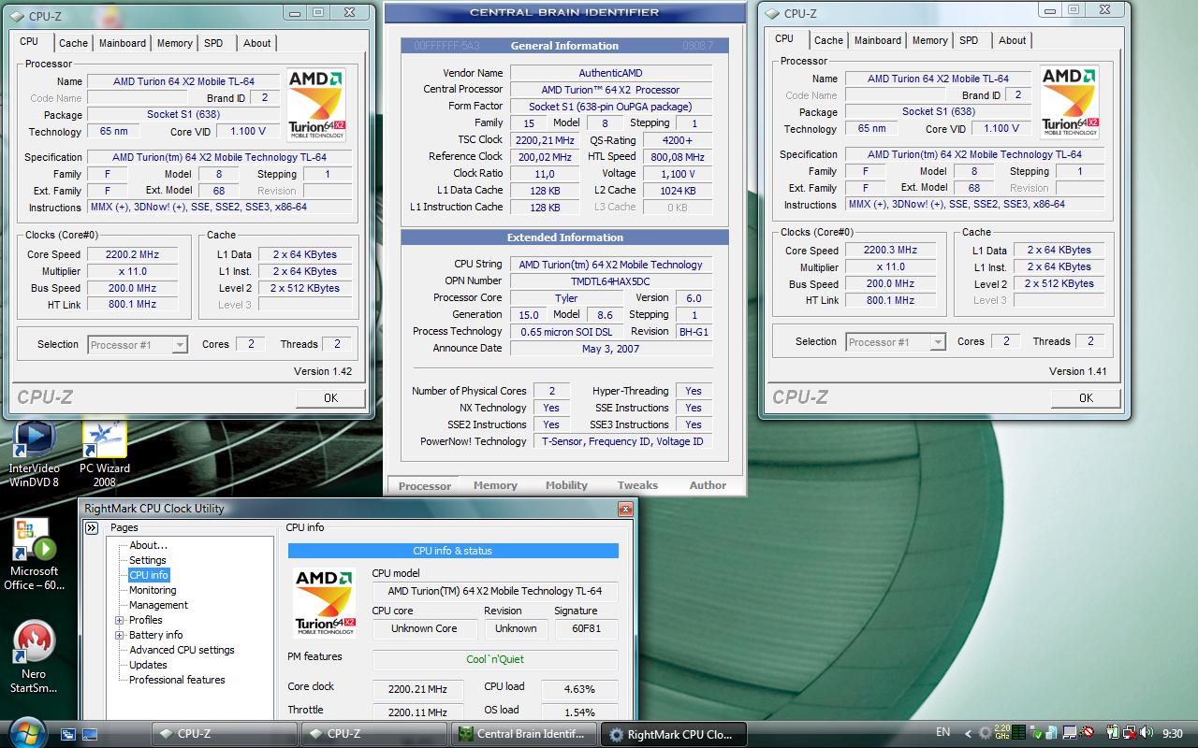
Task: Click OK in the left CPU-Z window
Action: coord(330,397)
